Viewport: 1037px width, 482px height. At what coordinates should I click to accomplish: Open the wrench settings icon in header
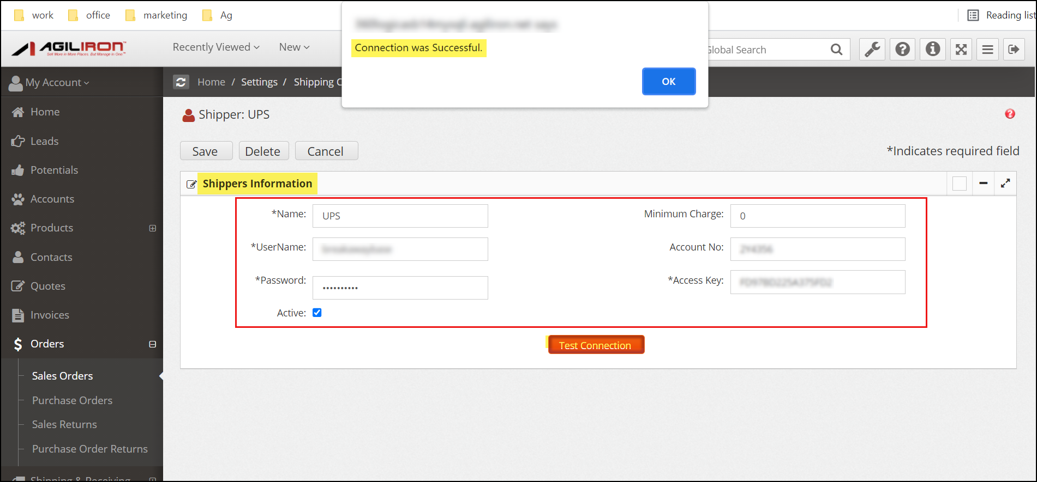click(872, 50)
